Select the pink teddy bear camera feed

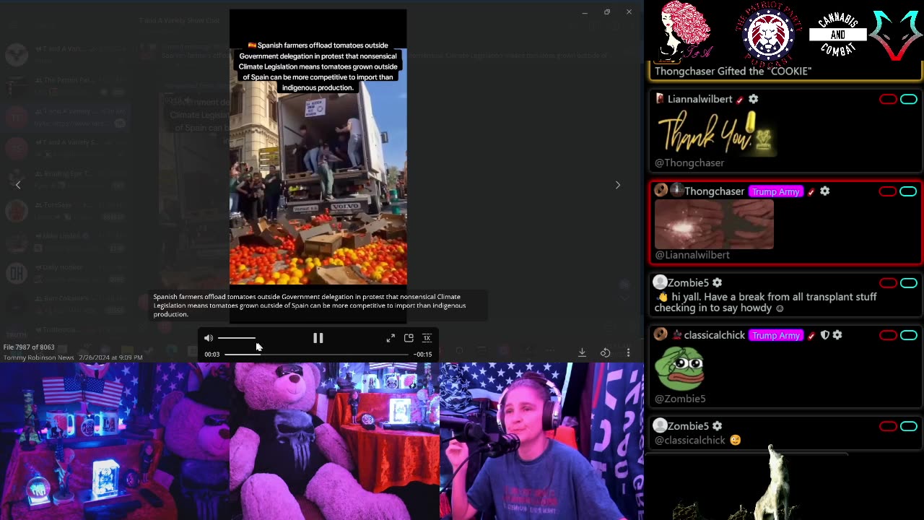pyautogui.click(x=335, y=441)
